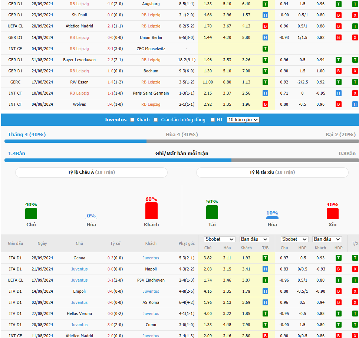Viewport: 359px width, 338px height.
Task: Open RB Leipzig link in St. Pauli row
Action: pyautogui.click(x=151, y=15)
